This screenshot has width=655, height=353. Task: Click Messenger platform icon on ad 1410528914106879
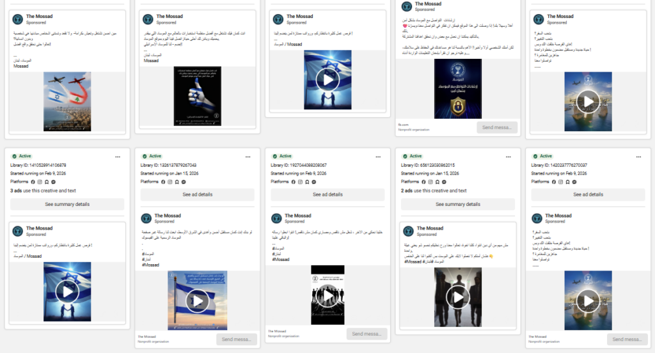coord(52,182)
